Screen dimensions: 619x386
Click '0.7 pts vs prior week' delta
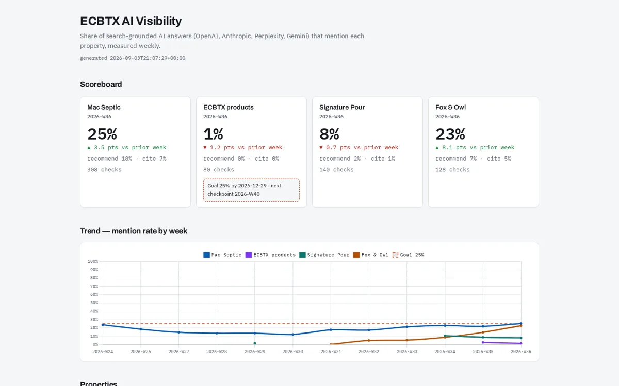click(359, 147)
